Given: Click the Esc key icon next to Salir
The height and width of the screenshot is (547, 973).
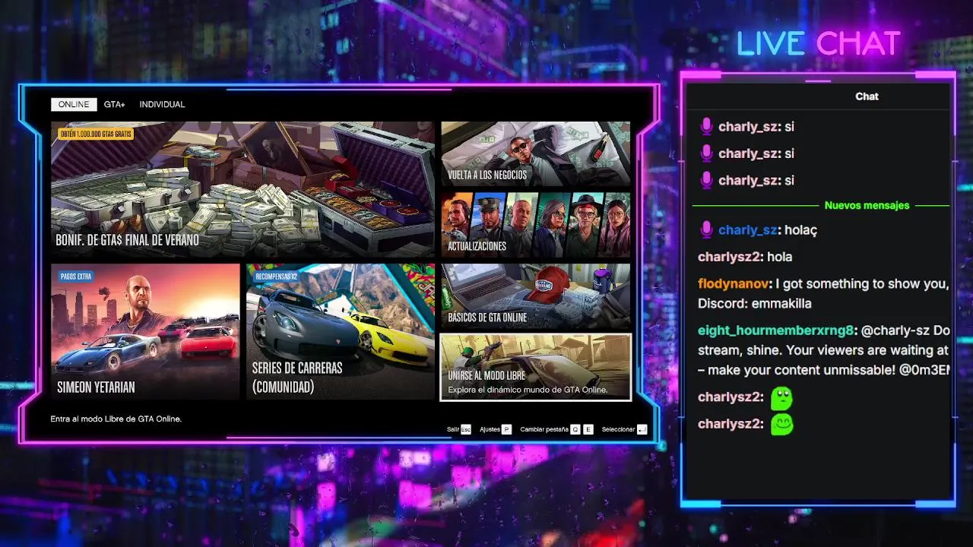Looking at the screenshot, I should pos(466,429).
